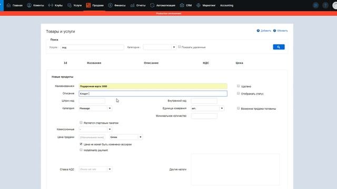Open the Автоматизация menu
337x189 pixels.
(x=166, y=5)
